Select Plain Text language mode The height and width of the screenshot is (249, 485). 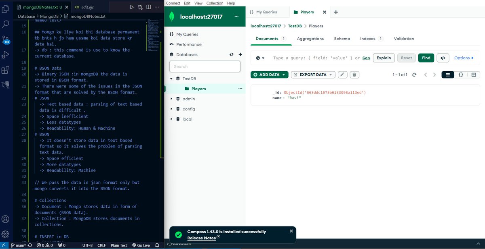(119, 245)
